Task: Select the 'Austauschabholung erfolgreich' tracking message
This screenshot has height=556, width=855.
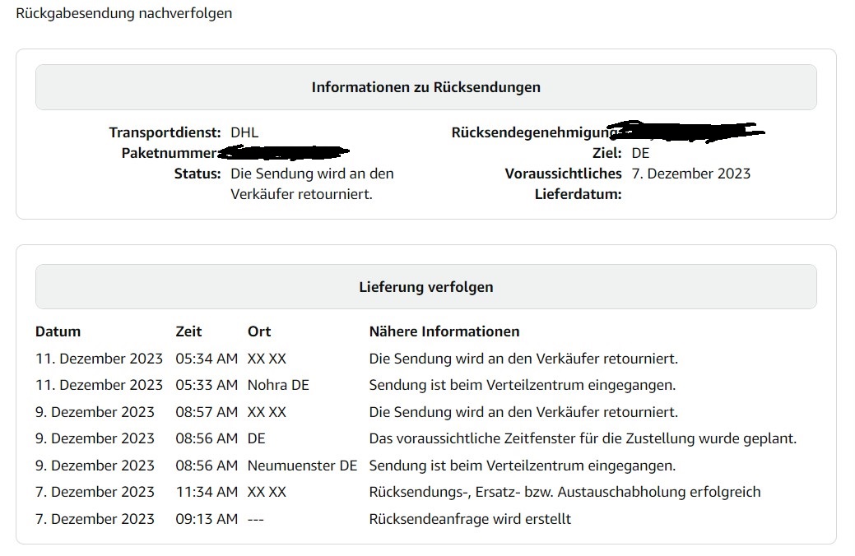Action: [x=565, y=492]
